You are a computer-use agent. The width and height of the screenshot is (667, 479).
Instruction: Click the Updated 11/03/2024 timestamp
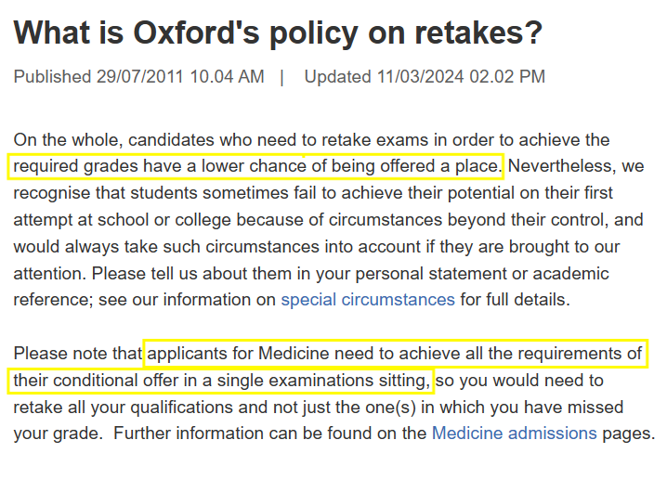point(425,77)
